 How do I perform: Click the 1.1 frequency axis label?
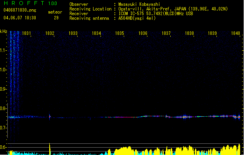3,50
